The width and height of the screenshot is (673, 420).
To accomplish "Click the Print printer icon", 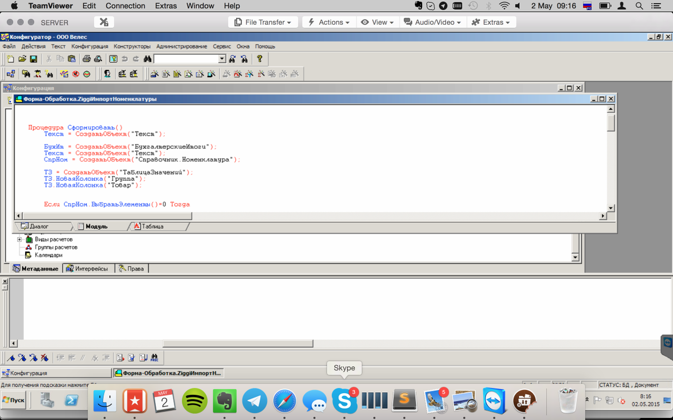I will 86,59.
